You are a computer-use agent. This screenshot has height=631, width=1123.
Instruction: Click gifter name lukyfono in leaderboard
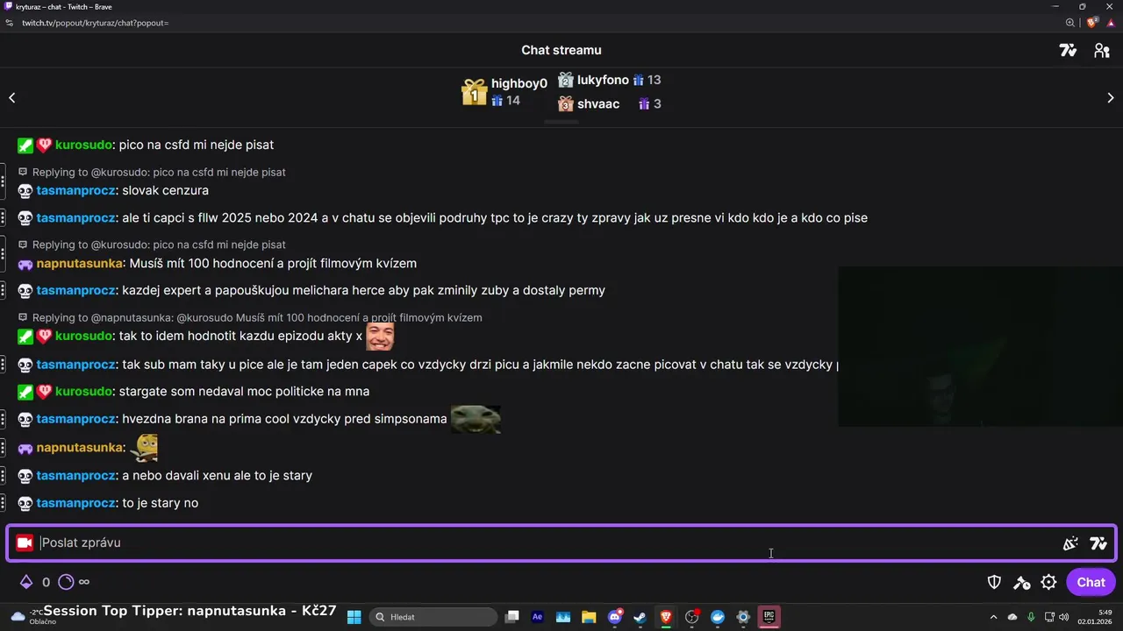click(603, 81)
